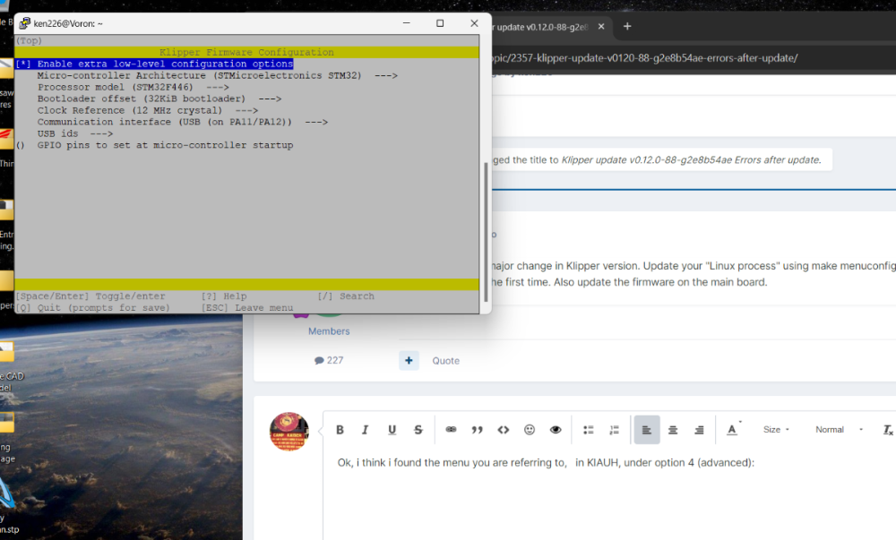The width and height of the screenshot is (896, 540).
Task: Toggle bold formatting in the editor
Action: [x=340, y=430]
